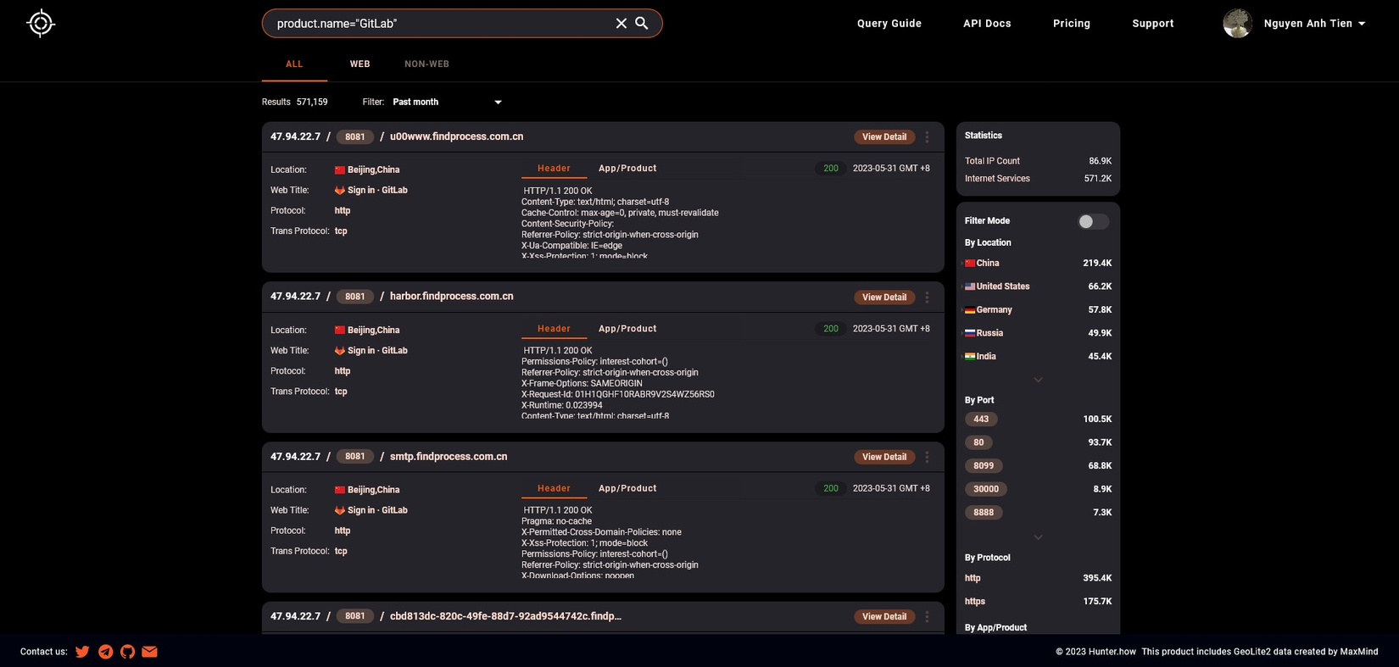Switch to the WEB results tab

[x=360, y=64]
